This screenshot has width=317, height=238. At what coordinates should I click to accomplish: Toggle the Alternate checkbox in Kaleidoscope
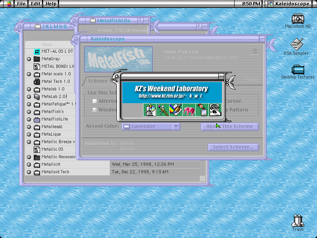94,101
